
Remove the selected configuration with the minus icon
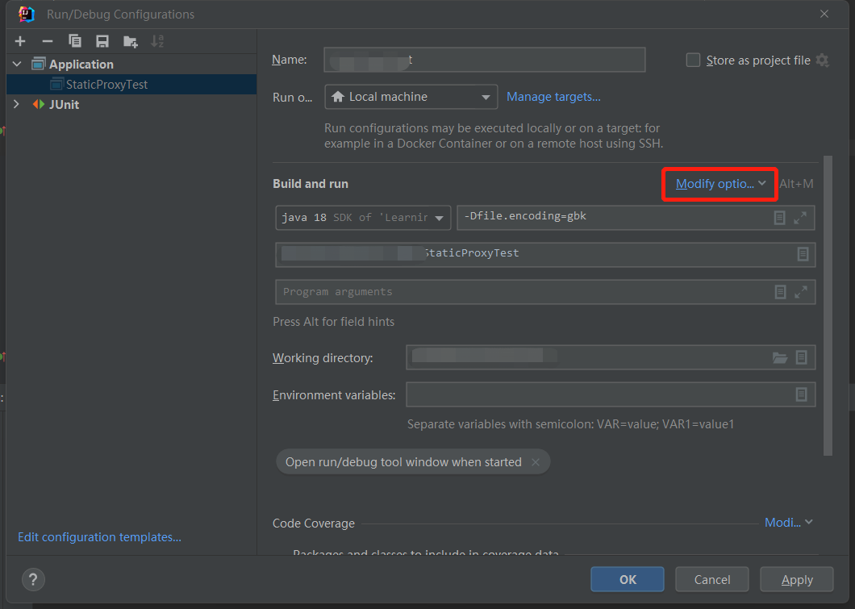tap(48, 41)
